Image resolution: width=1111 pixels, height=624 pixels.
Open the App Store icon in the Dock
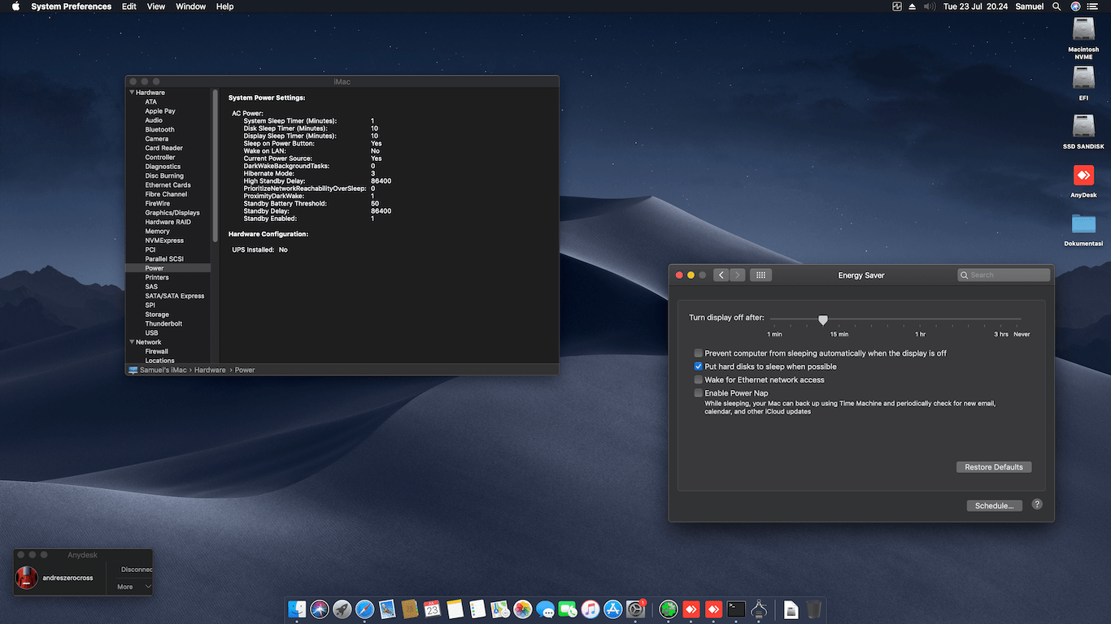612,609
